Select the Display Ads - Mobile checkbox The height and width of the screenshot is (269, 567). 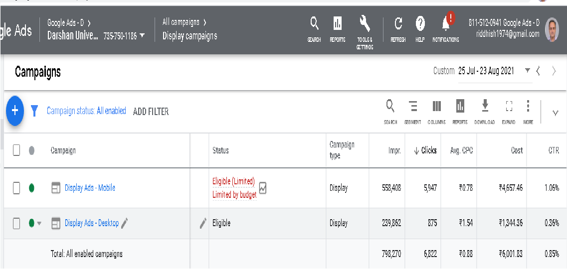point(16,188)
